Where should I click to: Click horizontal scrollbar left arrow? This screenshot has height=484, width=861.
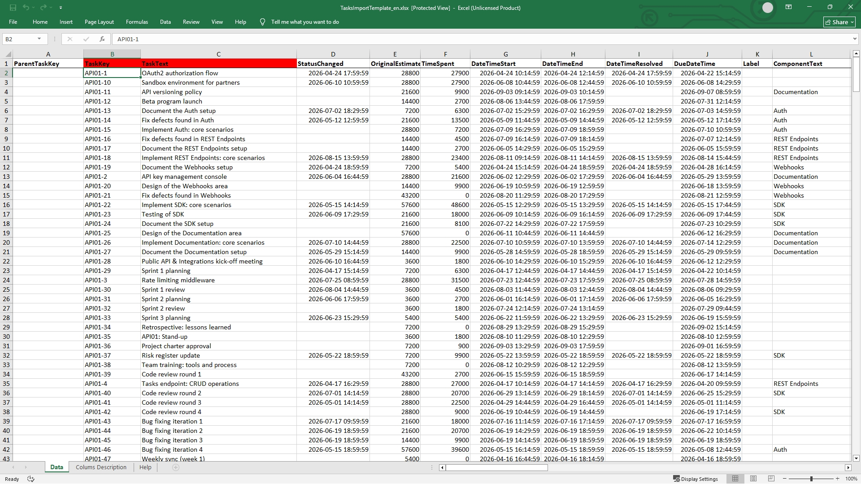pos(442,467)
